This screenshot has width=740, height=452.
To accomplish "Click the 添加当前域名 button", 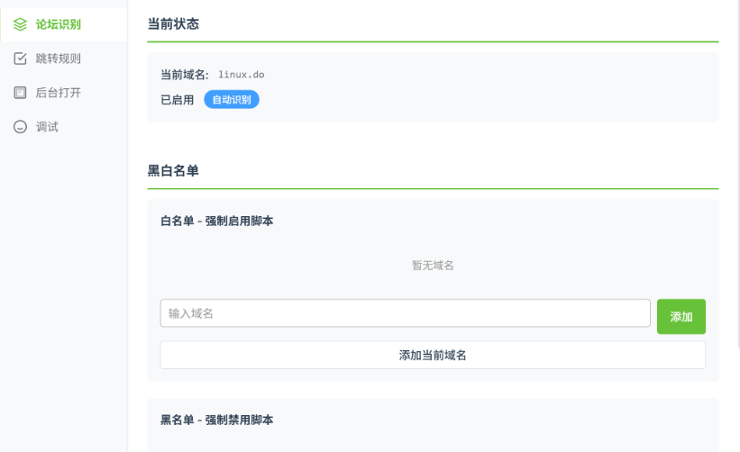I will point(433,355).
